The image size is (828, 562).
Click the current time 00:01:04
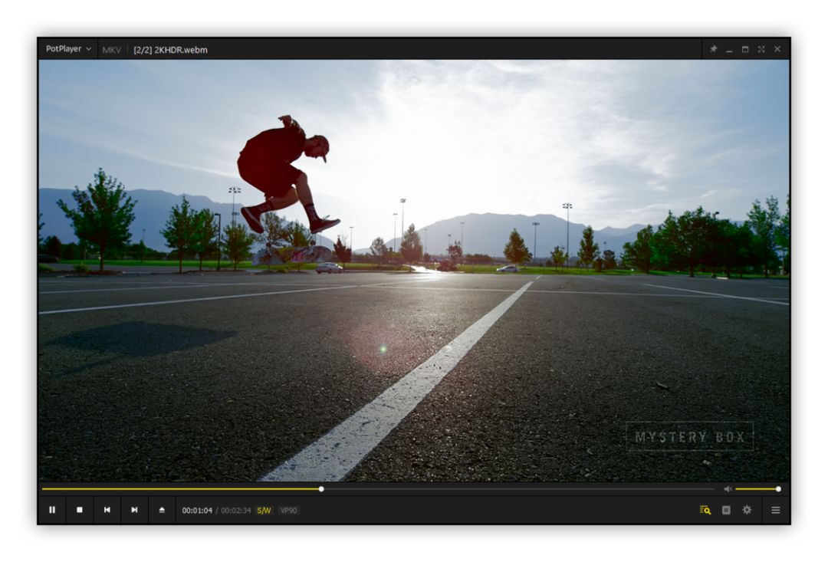pos(197,511)
